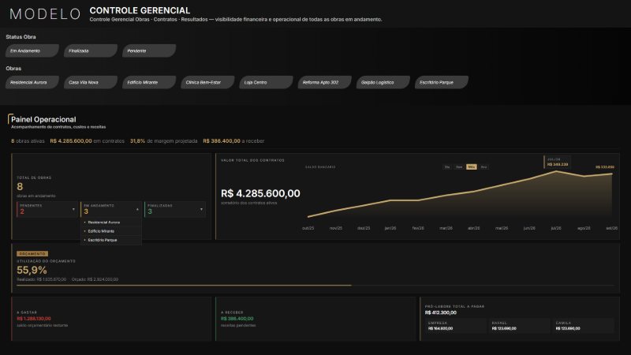This screenshot has height=355, width=631.
Task: Click the jan/26 axis label
Action: point(390,228)
